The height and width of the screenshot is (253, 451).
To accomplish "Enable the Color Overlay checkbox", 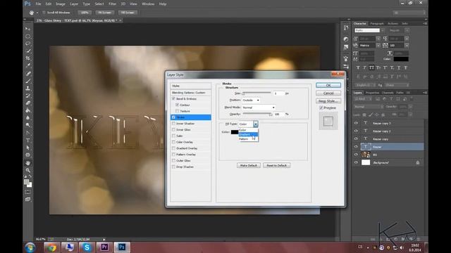I will tap(173, 142).
